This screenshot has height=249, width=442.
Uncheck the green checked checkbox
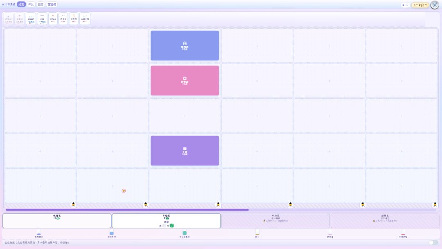coord(171,226)
